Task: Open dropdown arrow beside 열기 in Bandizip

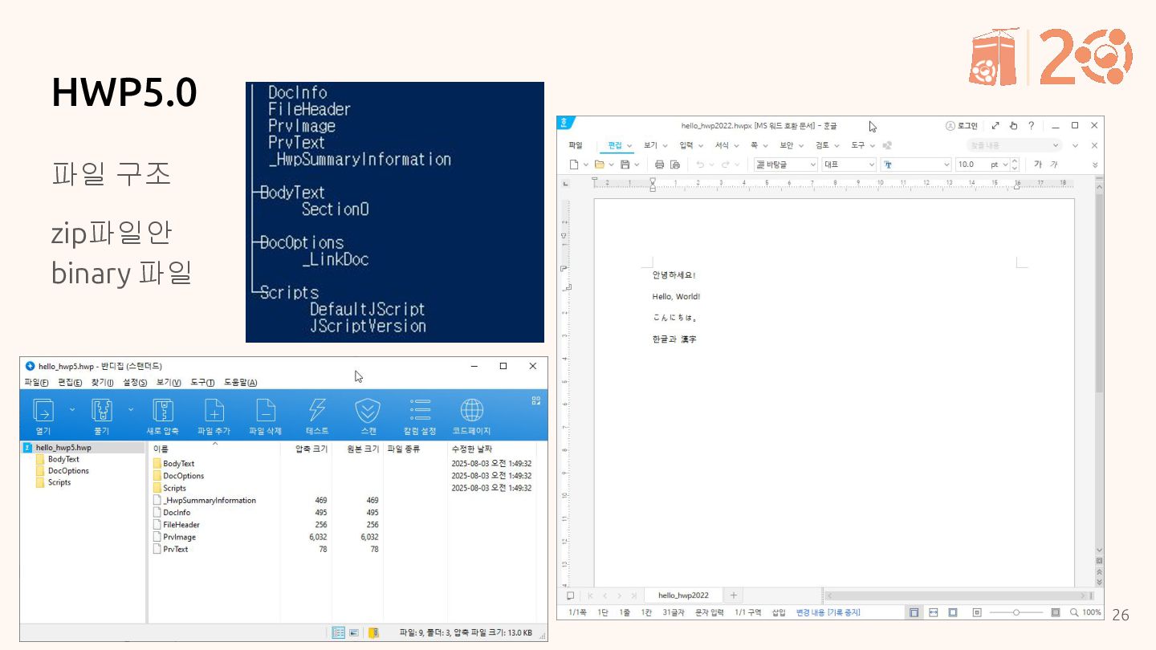Action: coord(71,410)
